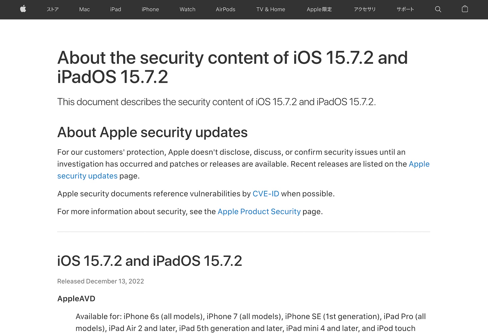This screenshot has width=488, height=336.
Task: Open the search icon in the navigation bar
Action: tap(438, 9)
